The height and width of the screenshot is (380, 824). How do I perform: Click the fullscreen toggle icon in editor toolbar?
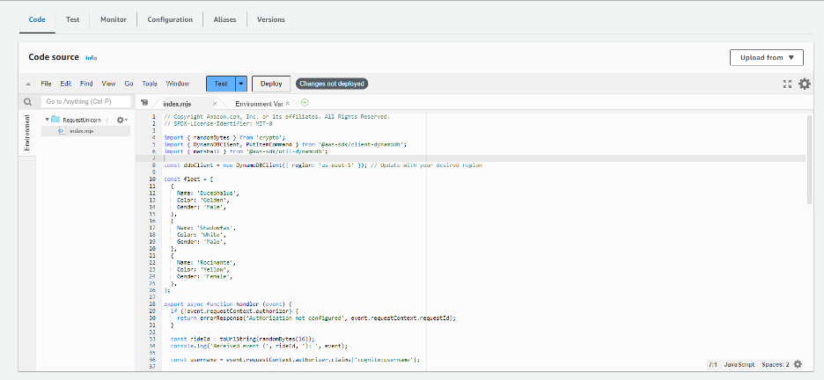tap(787, 84)
